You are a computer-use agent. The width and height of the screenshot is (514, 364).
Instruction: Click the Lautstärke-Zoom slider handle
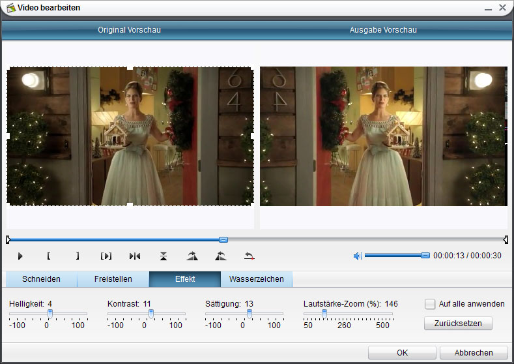pyautogui.click(x=324, y=314)
